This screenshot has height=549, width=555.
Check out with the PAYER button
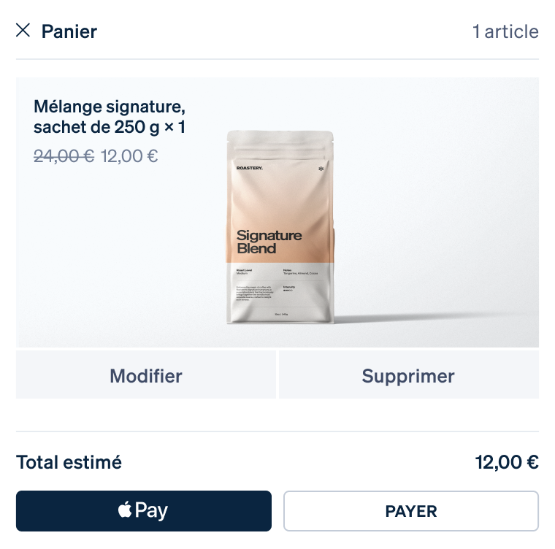tap(411, 511)
